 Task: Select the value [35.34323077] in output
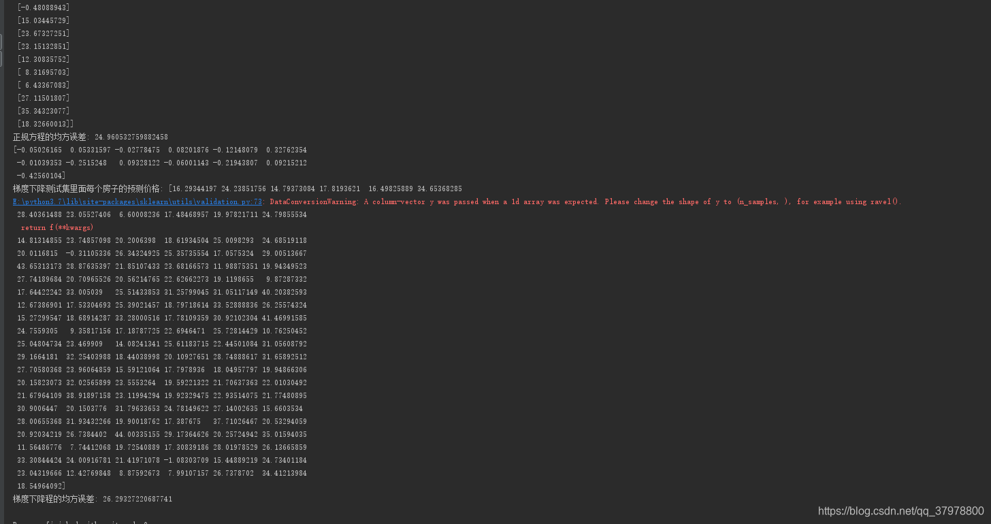[x=44, y=111]
